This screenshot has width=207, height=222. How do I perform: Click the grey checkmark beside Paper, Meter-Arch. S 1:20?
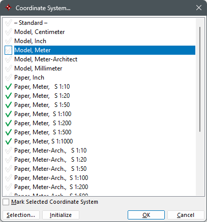(x=8, y=160)
